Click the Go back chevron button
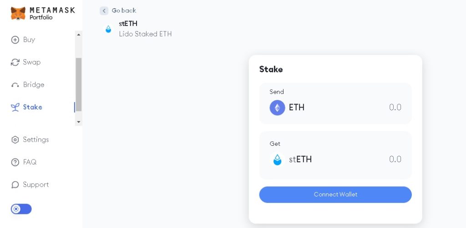Viewport: 466px width, 228px height. pyautogui.click(x=104, y=10)
